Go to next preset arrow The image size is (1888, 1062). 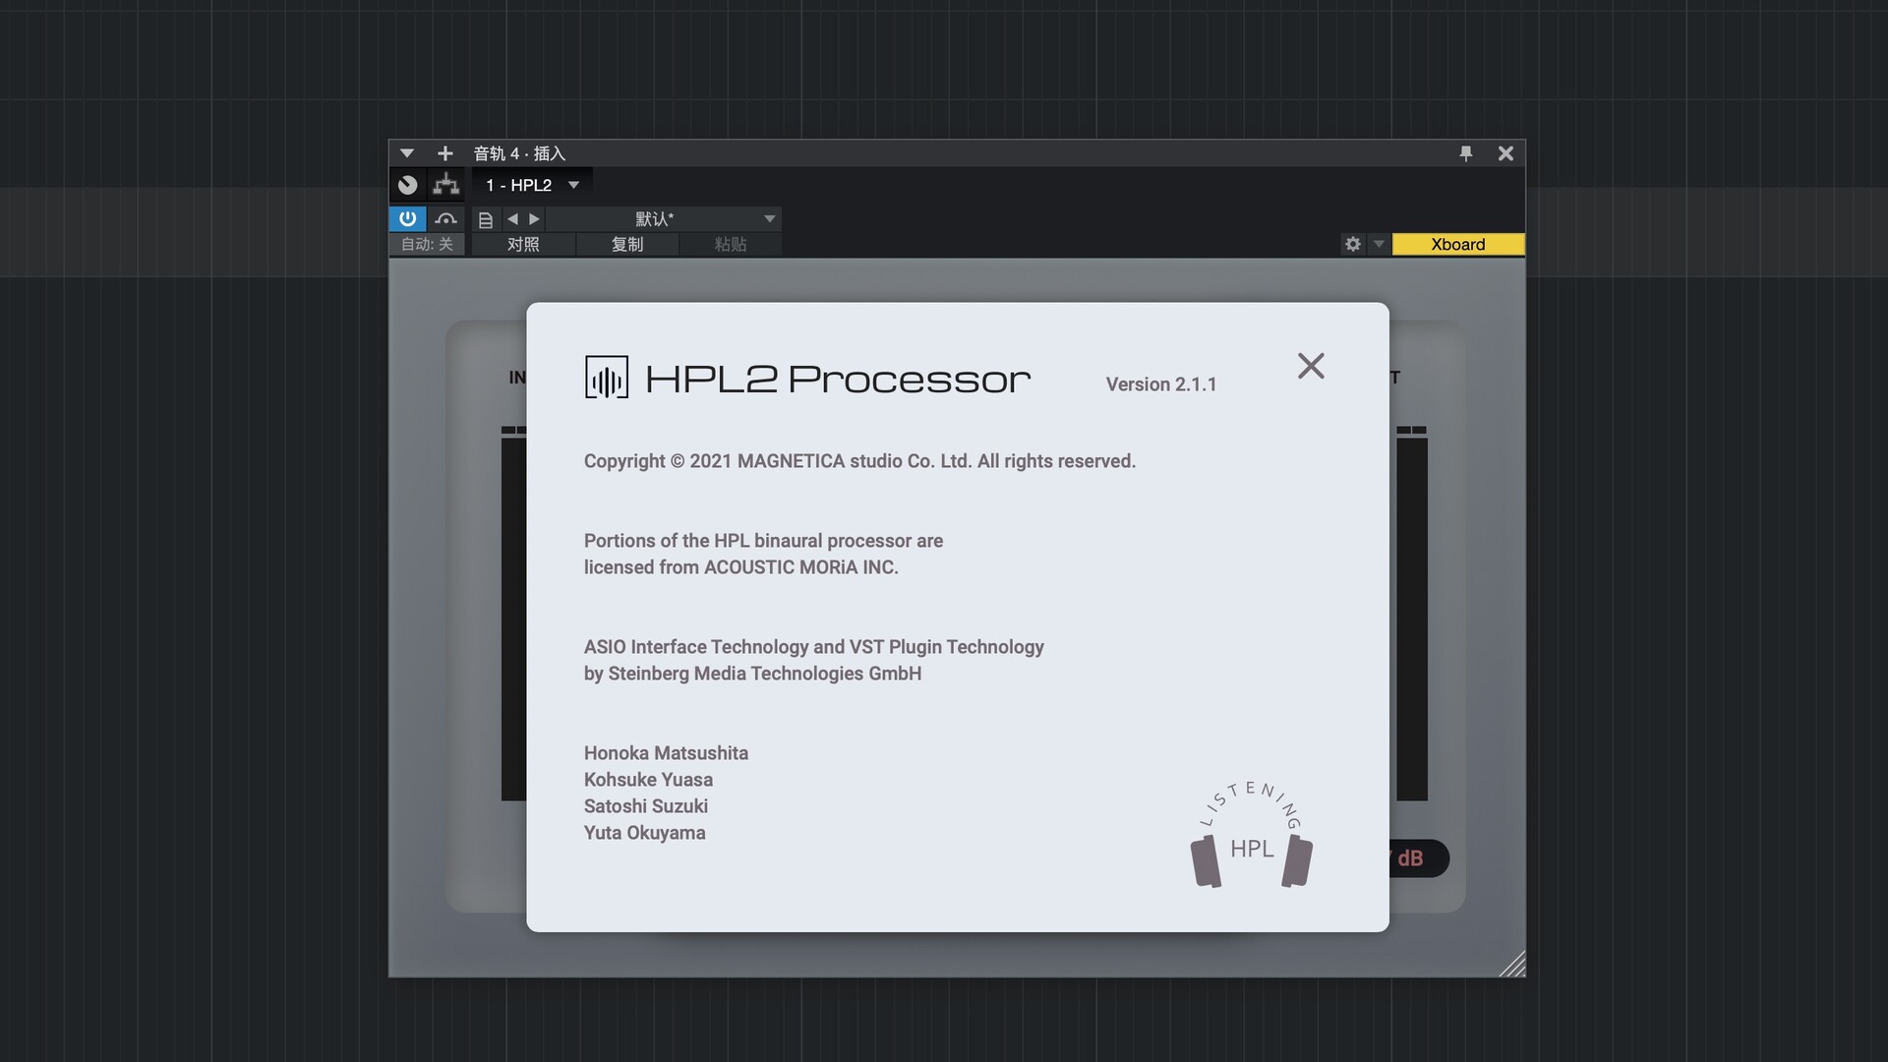click(x=534, y=219)
